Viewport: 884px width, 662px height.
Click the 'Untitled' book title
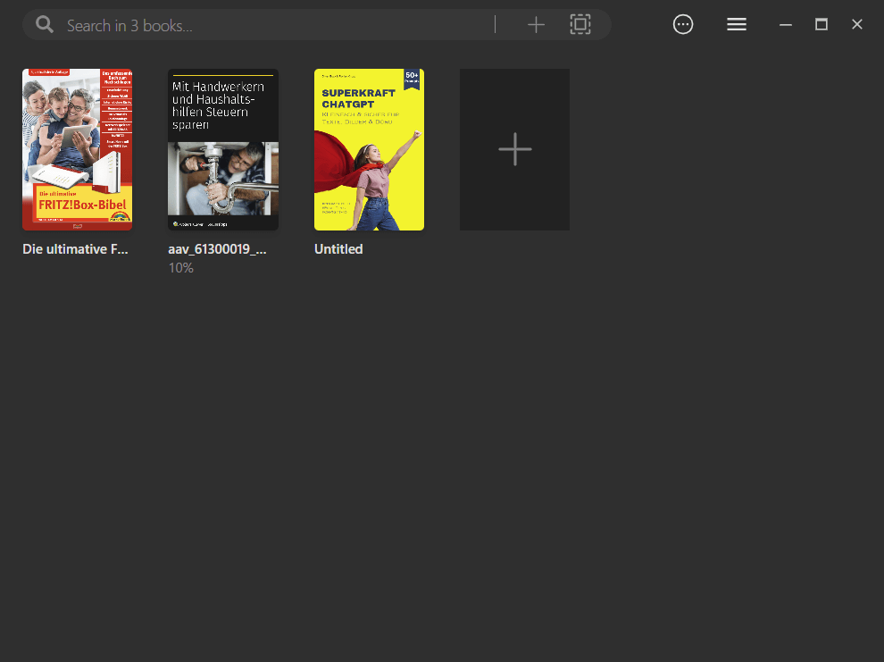[x=338, y=249]
